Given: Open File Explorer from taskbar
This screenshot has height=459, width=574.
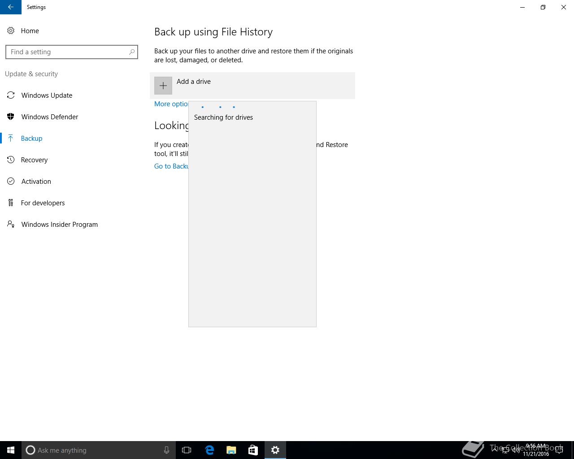Looking at the screenshot, I should click(x=231, y=450).
